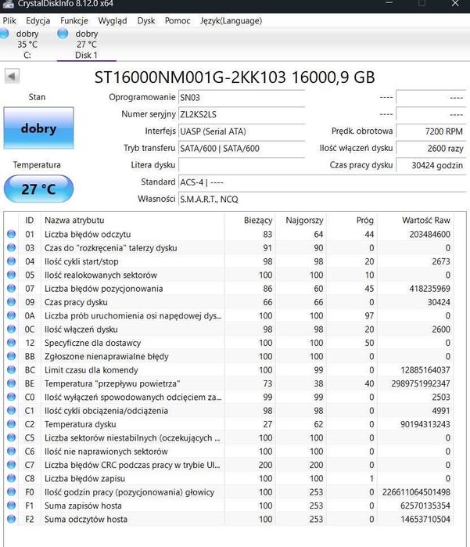Open the Funkcje menu
This screenshot has width=470, height=547.
point(74,20)
